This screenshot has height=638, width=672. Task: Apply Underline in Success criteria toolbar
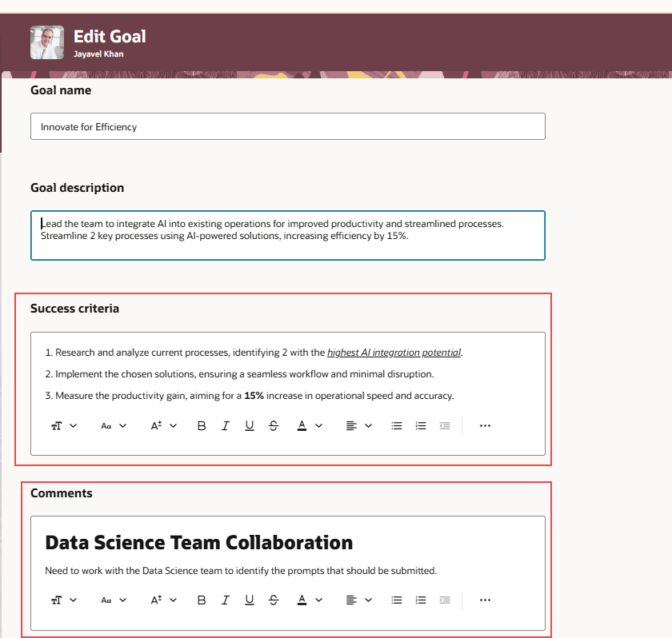tap(250, 425)
